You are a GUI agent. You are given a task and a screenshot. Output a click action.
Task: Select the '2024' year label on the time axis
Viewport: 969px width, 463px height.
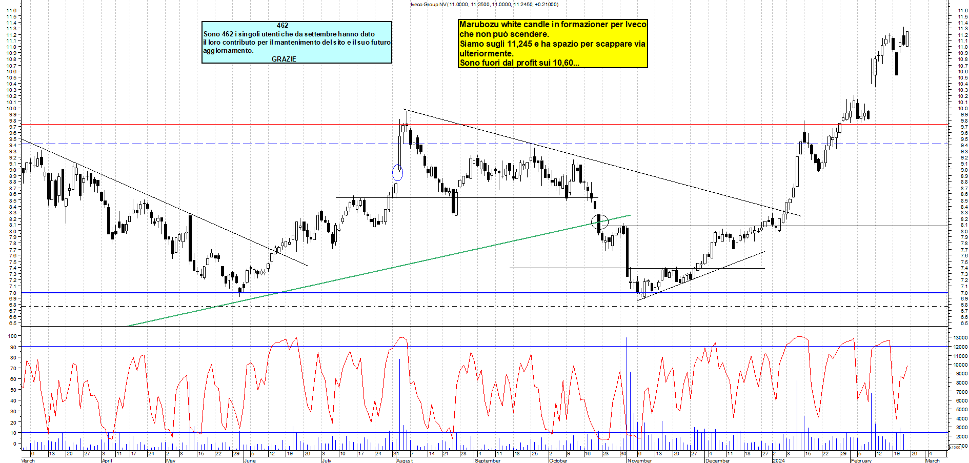778,460
